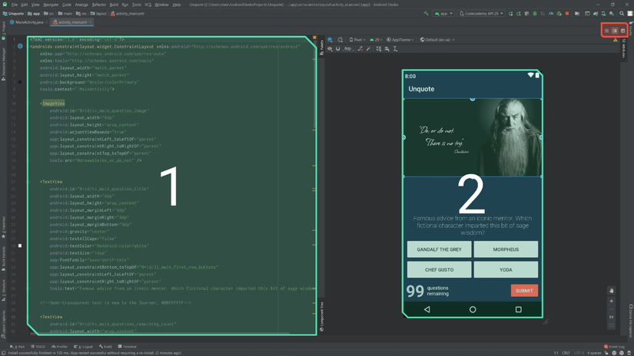Open the Component Tree side panel

coord(321,317)
